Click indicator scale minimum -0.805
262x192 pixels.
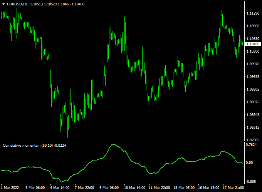coord(251,182)
